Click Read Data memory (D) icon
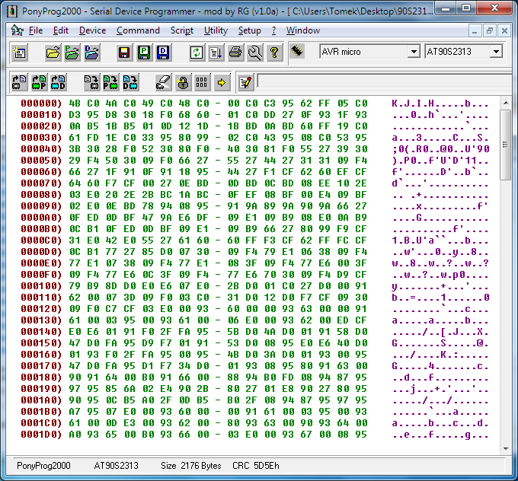The height and width of the screenshot is (481, 518). 58,82
